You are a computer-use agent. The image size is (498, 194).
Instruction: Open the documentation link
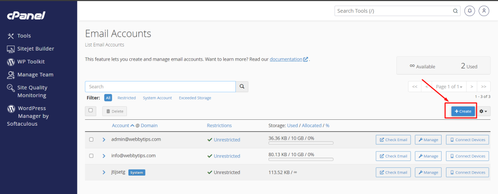point(286,59)
